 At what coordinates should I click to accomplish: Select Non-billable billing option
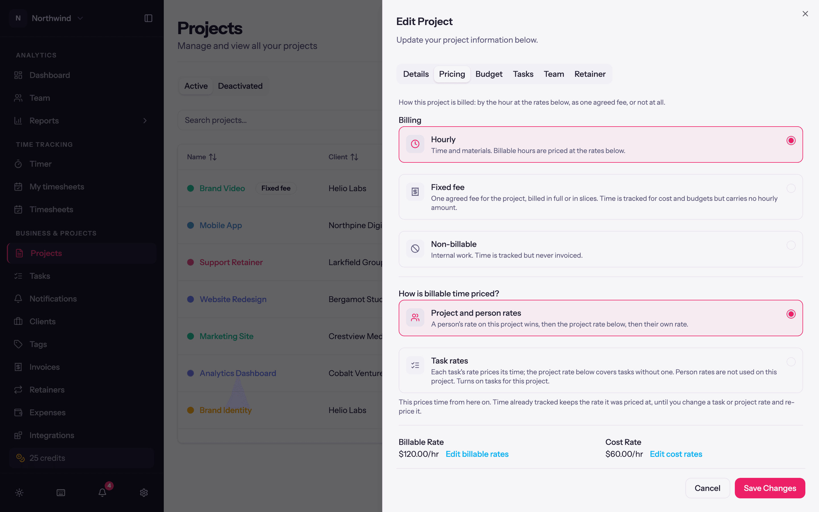click(600, 249)
